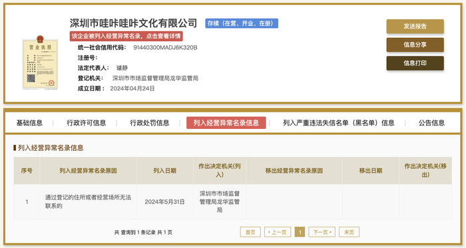466x248 pixels.
Task: View abnormal operation list warning details
Action: 126,36
